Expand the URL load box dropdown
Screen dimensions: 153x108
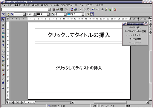coord(49,10)
